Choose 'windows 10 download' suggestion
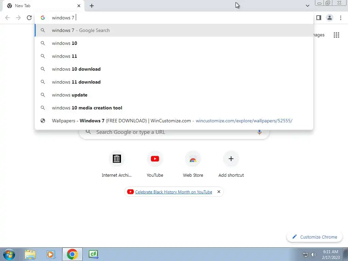This screenshot has width=348, height=261. click(174, 69)
